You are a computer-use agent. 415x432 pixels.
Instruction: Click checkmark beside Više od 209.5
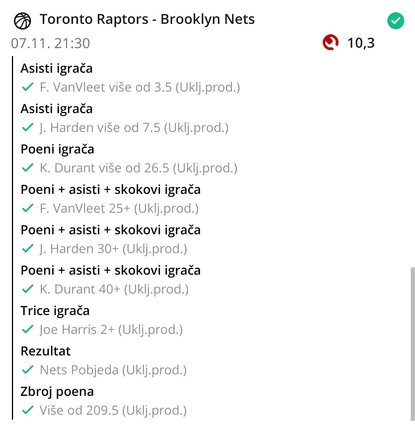pos(28,410)
